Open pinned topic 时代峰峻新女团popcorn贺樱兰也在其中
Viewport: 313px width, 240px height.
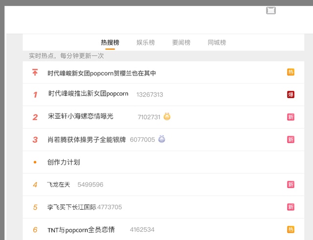click(x=102, y=73)
